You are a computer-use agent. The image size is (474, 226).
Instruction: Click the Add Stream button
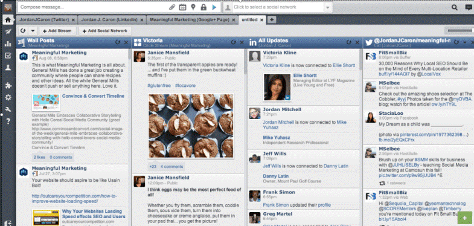[x=57, y=31]
